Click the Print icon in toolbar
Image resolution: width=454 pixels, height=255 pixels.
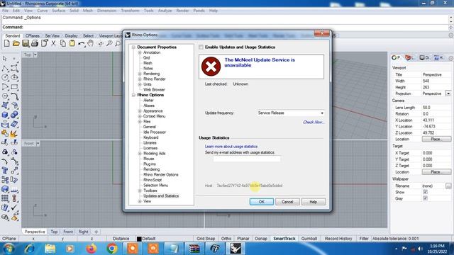(35, 44)
